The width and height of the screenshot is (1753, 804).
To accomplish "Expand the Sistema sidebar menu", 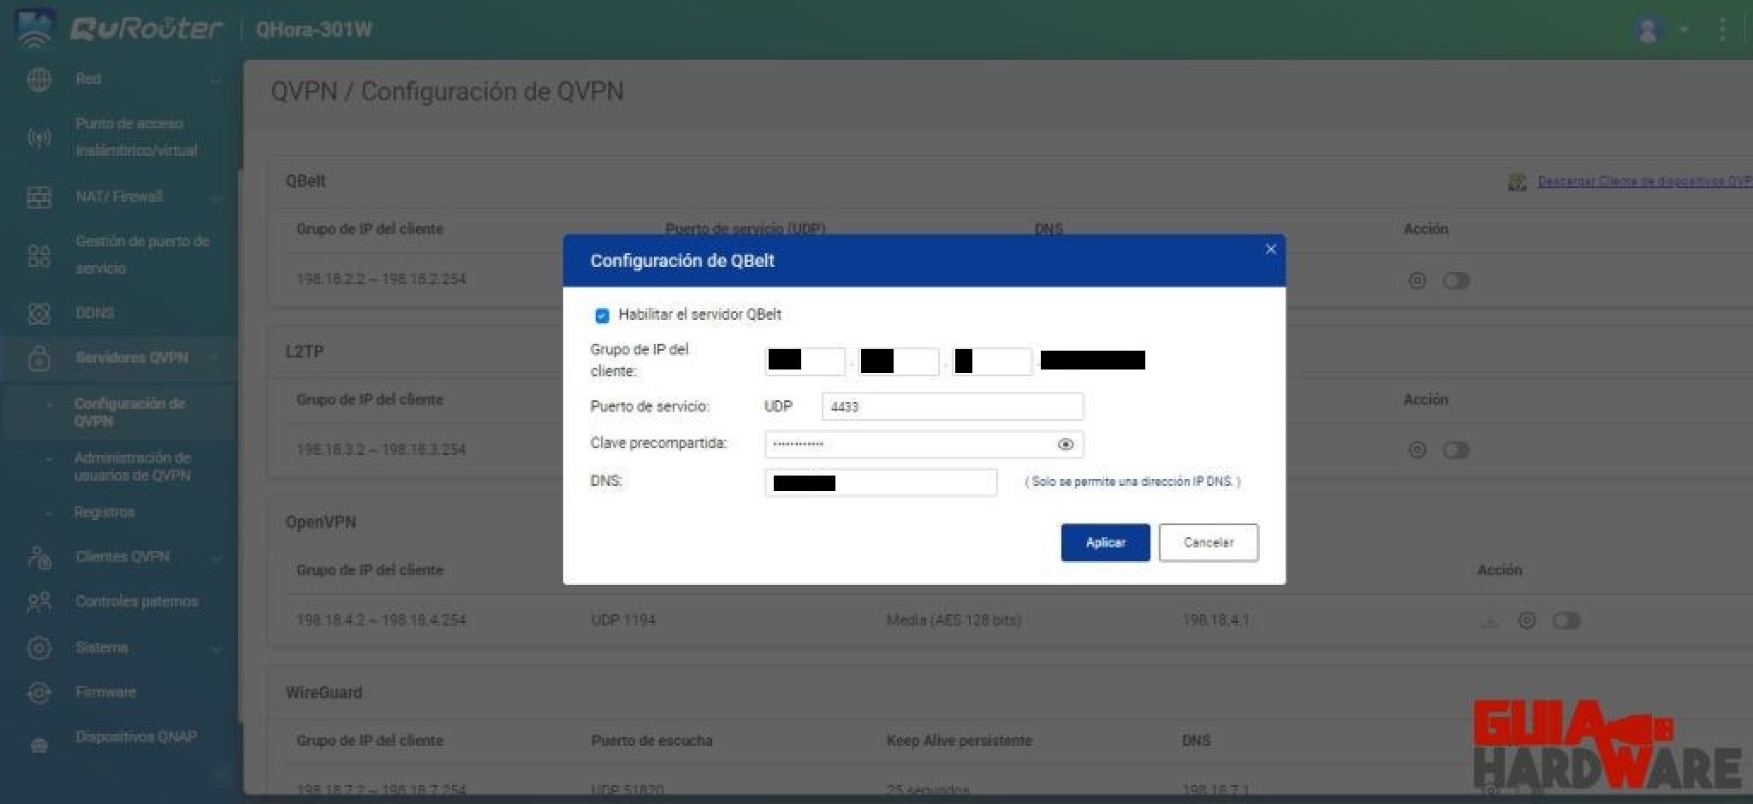I will (x=215, y=647).
